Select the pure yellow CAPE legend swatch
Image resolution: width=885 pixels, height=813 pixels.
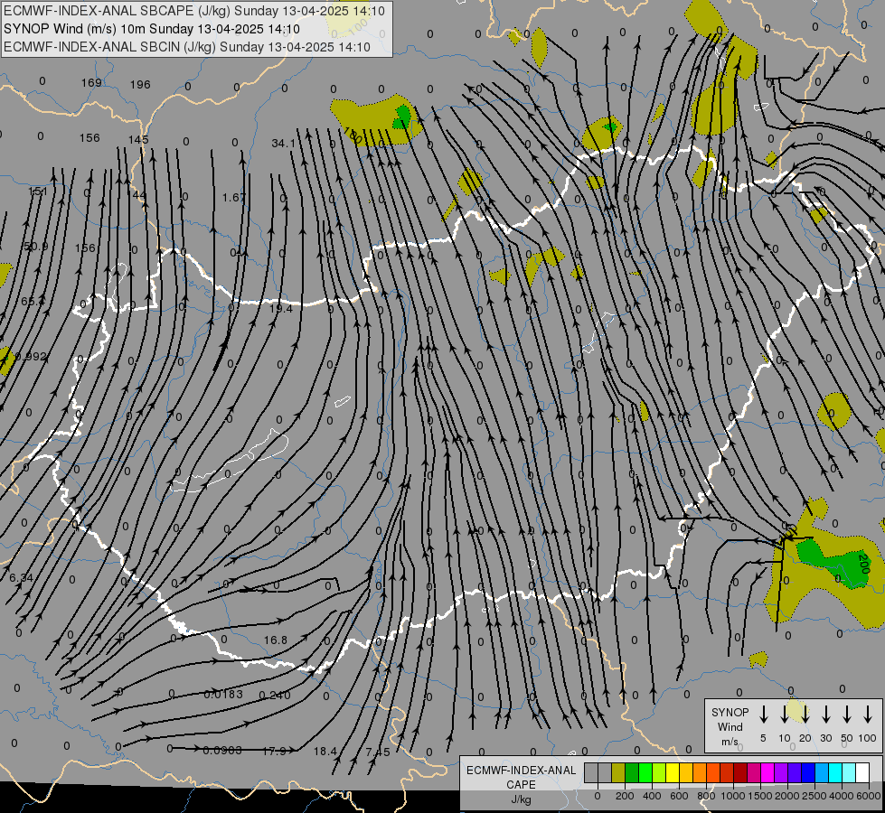[x=673, y=773]
